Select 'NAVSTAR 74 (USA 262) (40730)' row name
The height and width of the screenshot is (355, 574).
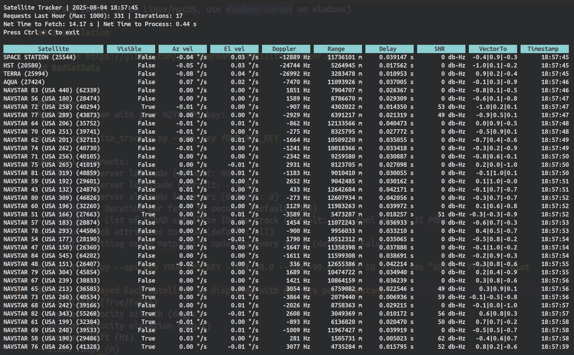coord(52,148)
